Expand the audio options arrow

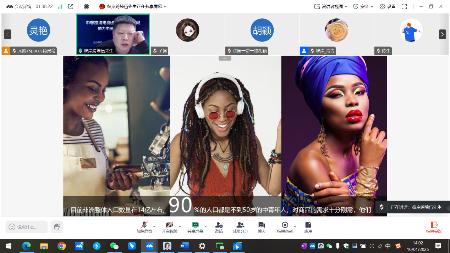(154, 227)
